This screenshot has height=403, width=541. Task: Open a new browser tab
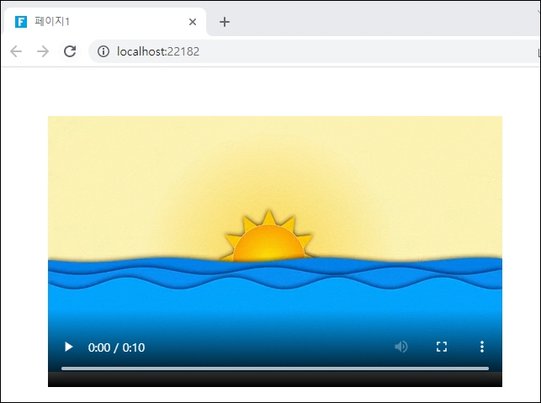[224, 22]
